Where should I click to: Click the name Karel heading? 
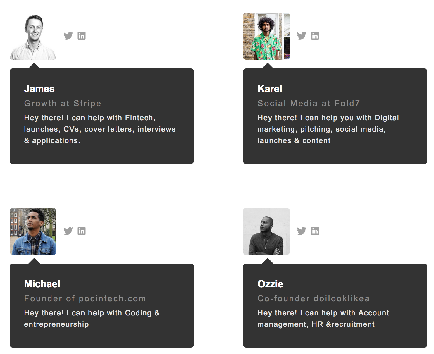coord(270,89)
